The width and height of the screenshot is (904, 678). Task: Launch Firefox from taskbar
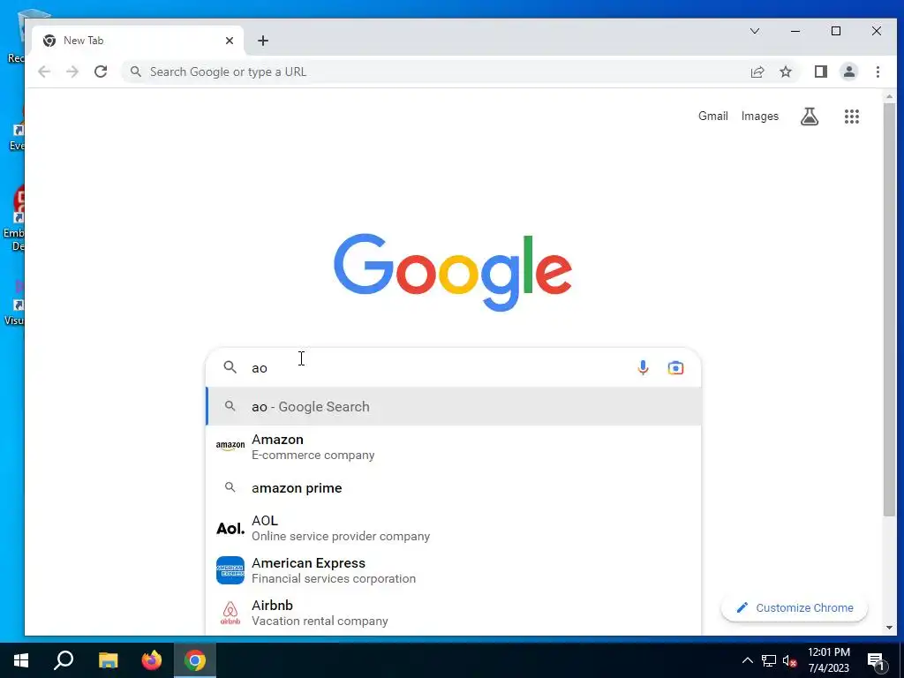(x=152, y=660)
